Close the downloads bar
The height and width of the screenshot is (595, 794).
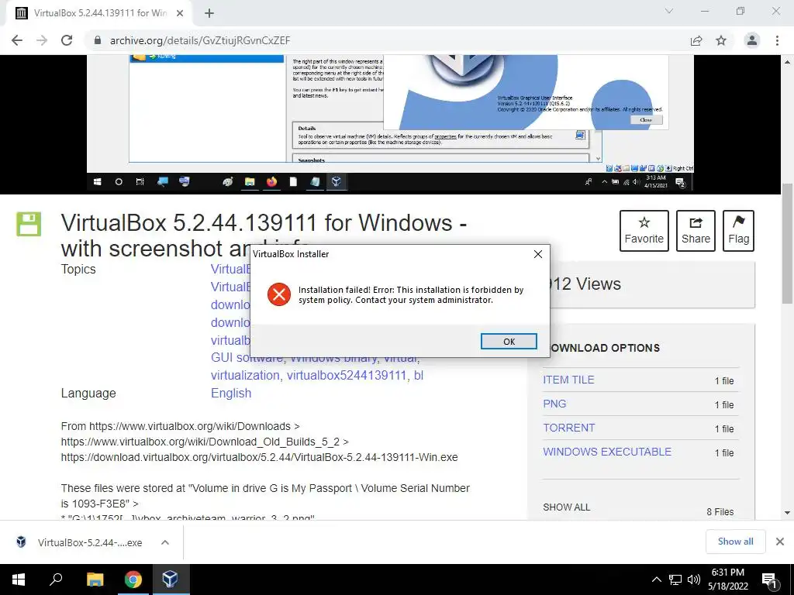point(780,542)
